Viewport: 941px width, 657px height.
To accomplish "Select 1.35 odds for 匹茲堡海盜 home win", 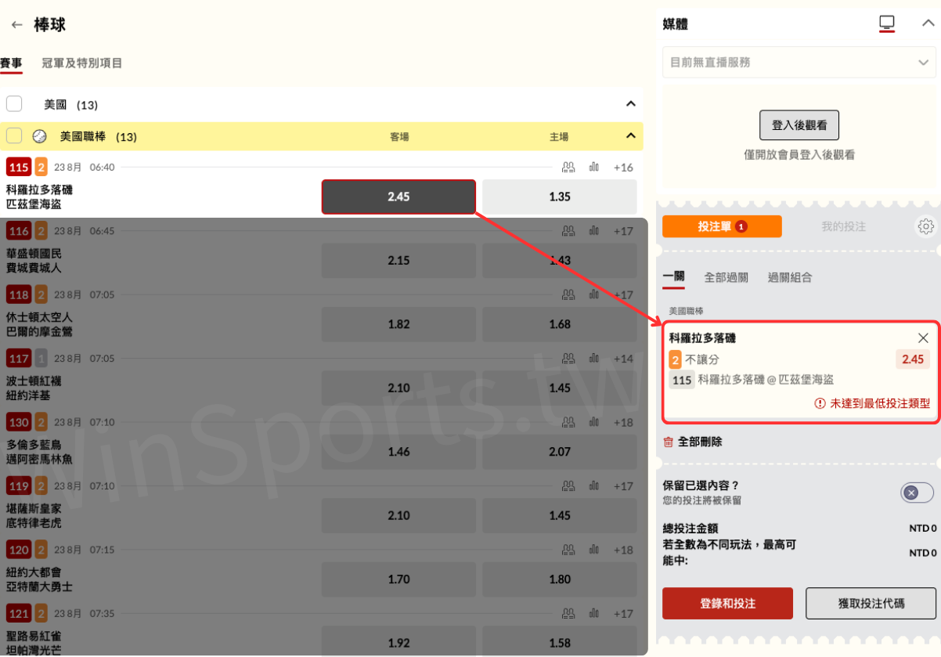I will [559, 197].
